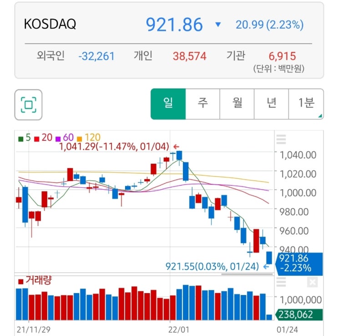Click the 921.55 low price annotation

click(x=212, y=267)
